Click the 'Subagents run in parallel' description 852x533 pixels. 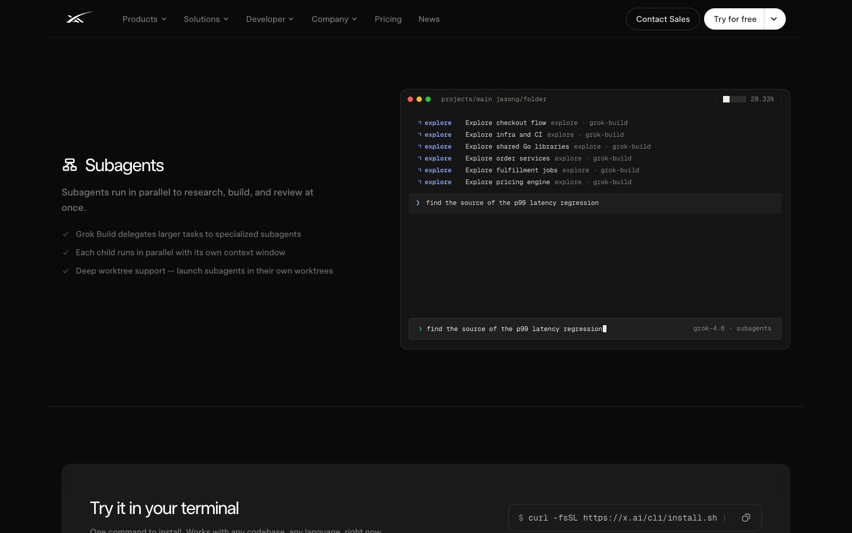188,200
